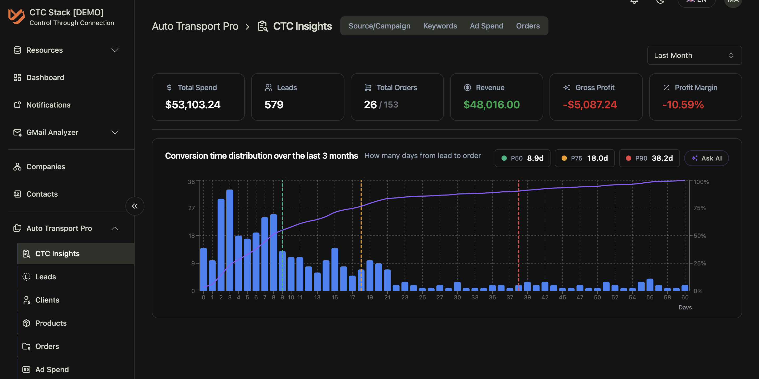The height and width of the screenshot is (379, 759).
Task: Select the Contacts sidebar entry
Action: click(x=42, y=194)
